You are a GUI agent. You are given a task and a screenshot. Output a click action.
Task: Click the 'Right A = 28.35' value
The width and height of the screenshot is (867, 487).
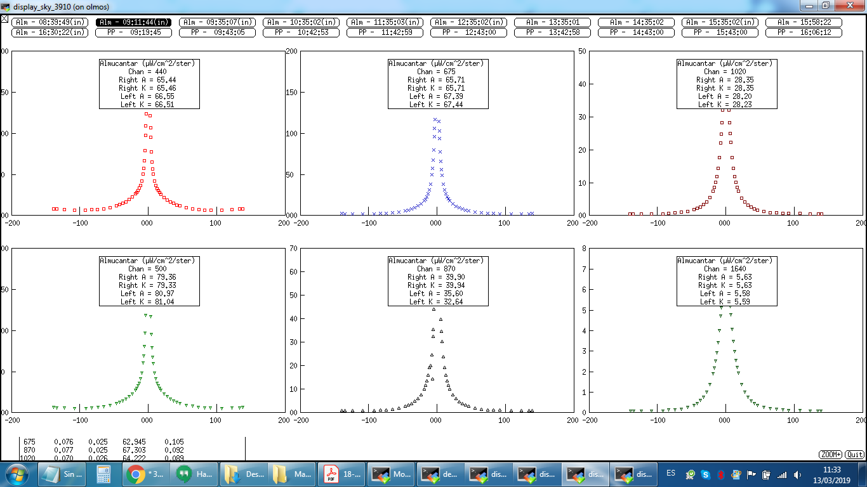coord(725,80)
